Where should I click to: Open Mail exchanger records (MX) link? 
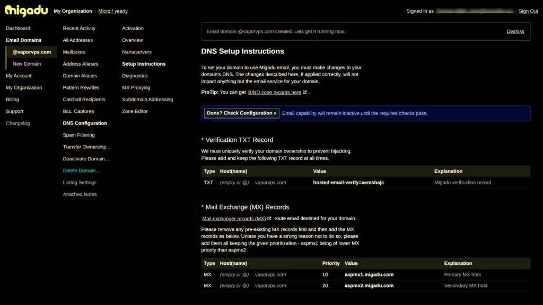(x=234, y=218)
